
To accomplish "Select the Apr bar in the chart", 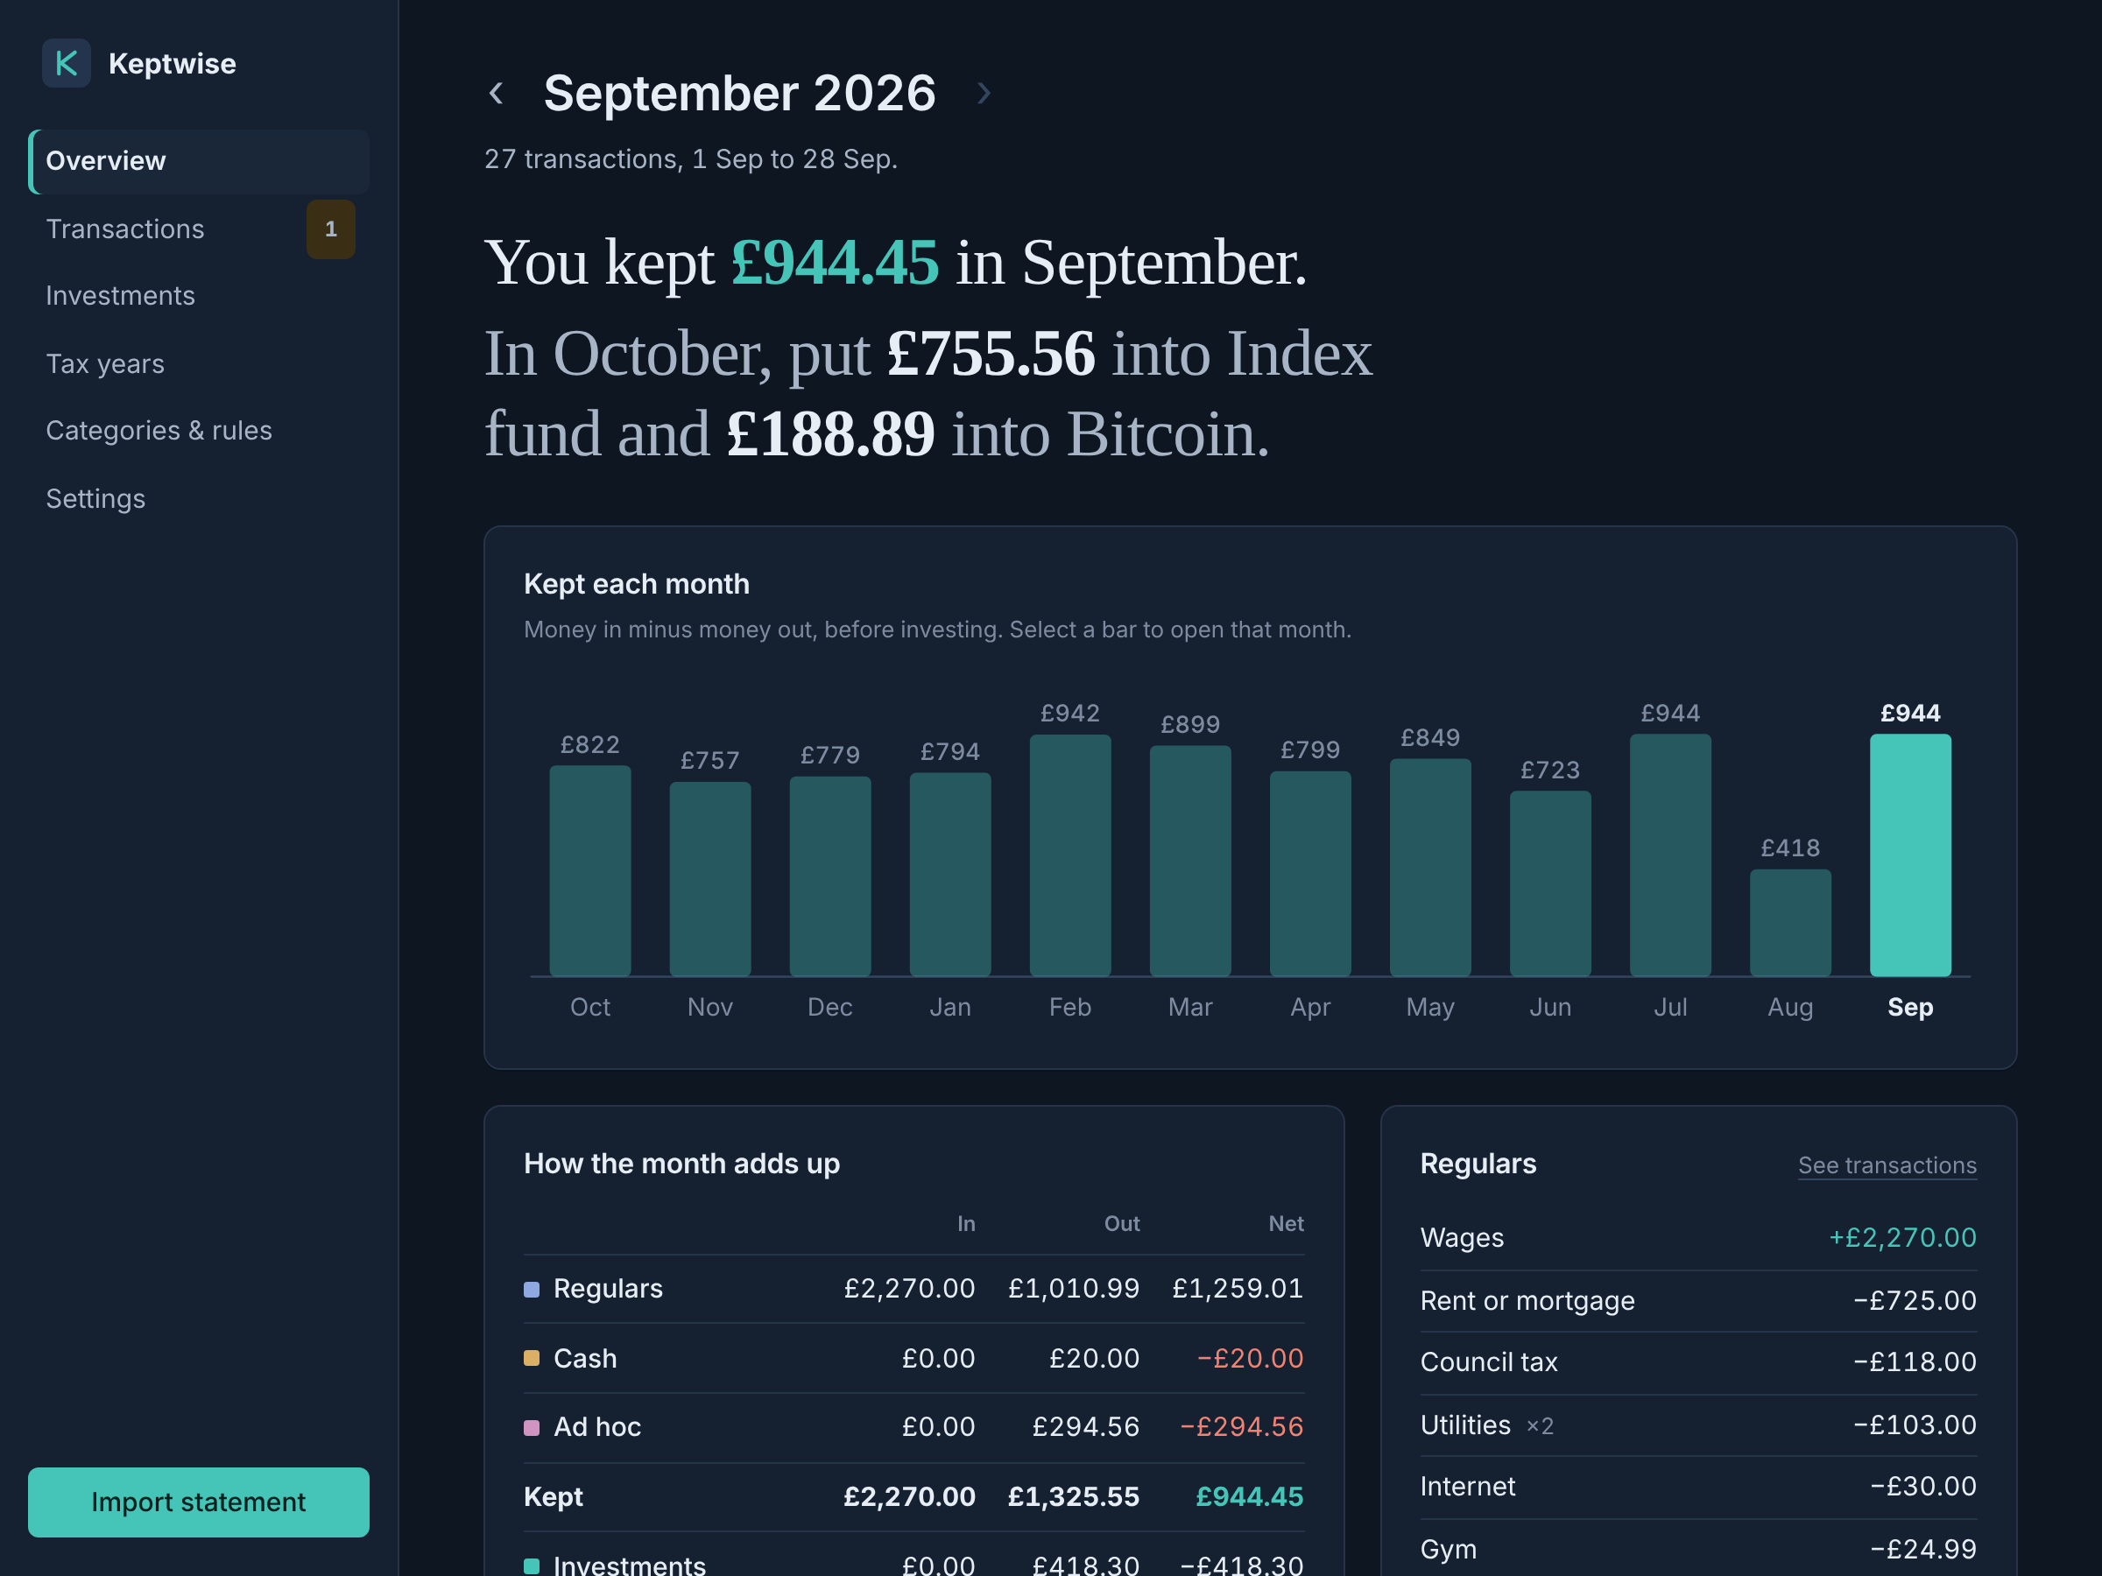I will pyautogui.click(x=1310, y=873).
